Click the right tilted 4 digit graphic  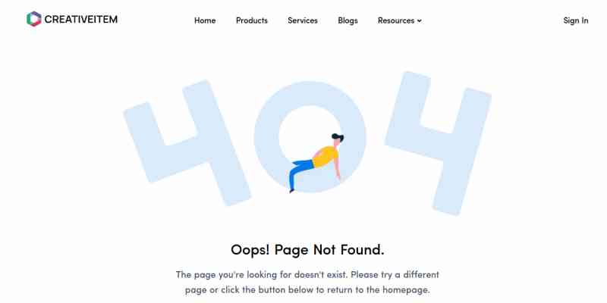(x=438, y=143)
